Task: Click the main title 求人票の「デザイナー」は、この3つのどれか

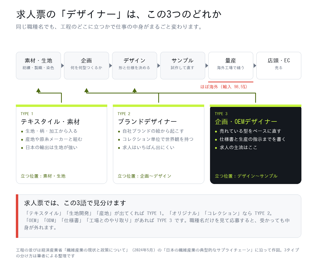Action: click(x=119, y=14)
